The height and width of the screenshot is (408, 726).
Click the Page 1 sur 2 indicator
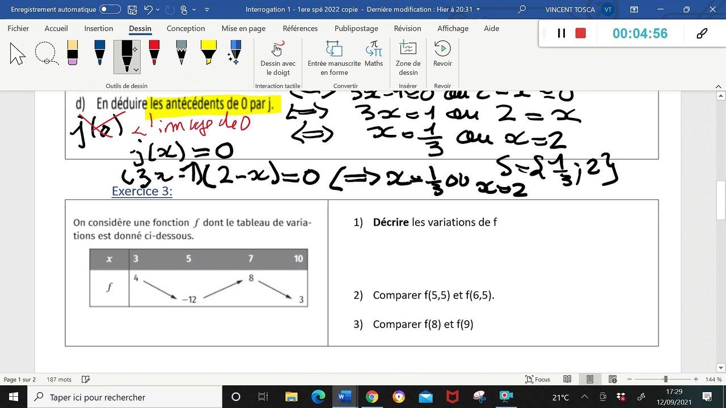coord(20,380)
